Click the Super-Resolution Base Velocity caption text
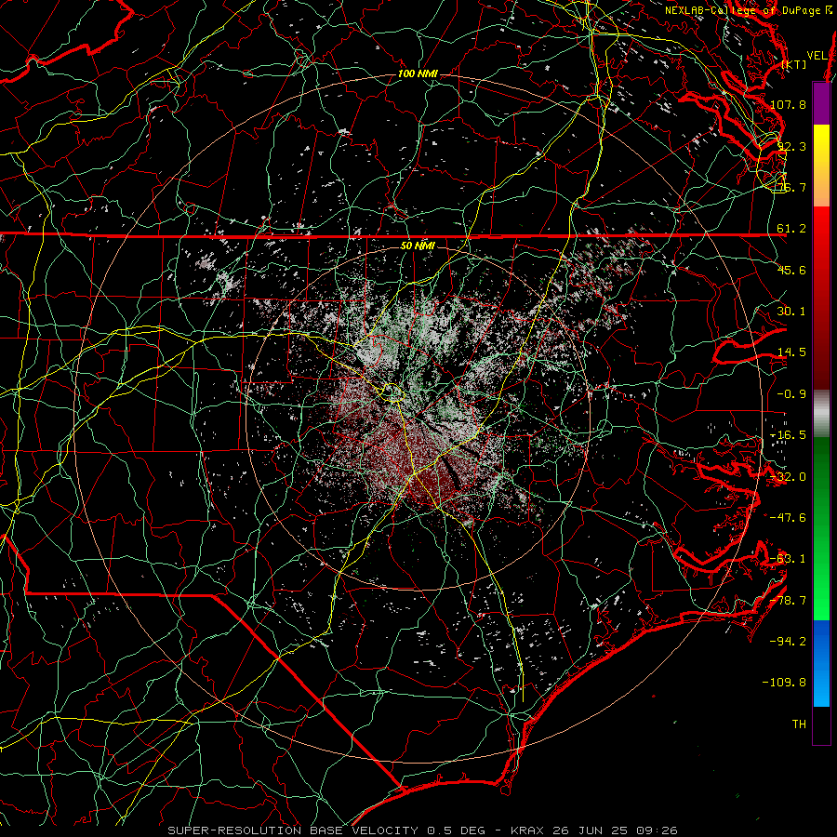Screen dimensions: 837x837 tap(422, 830)
